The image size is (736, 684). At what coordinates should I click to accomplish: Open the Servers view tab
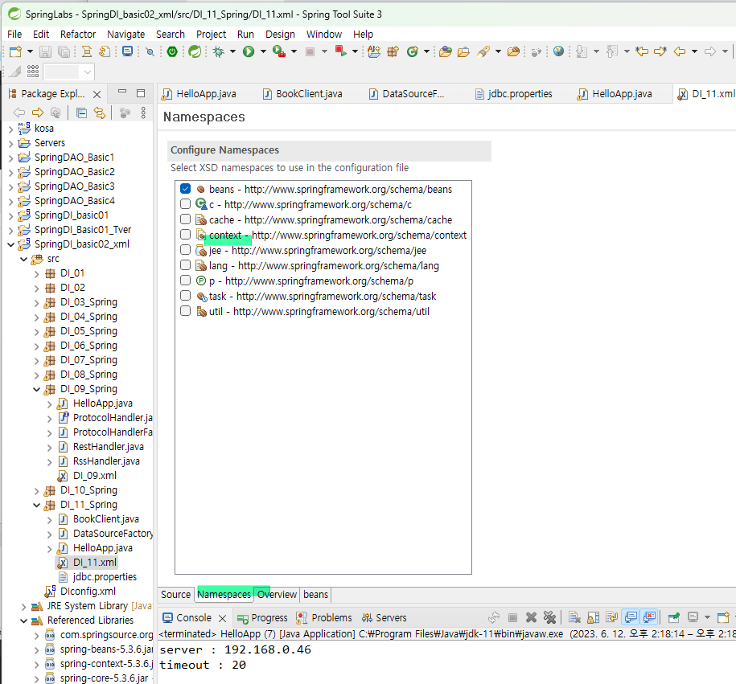click(384, 618)
